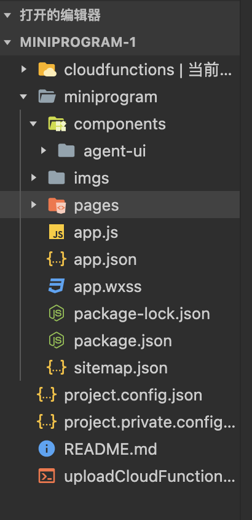Expand the agent-ui folder arrow
Viewport: 252px width, 520px height.
pyautogui.click(x=43, y=151)
